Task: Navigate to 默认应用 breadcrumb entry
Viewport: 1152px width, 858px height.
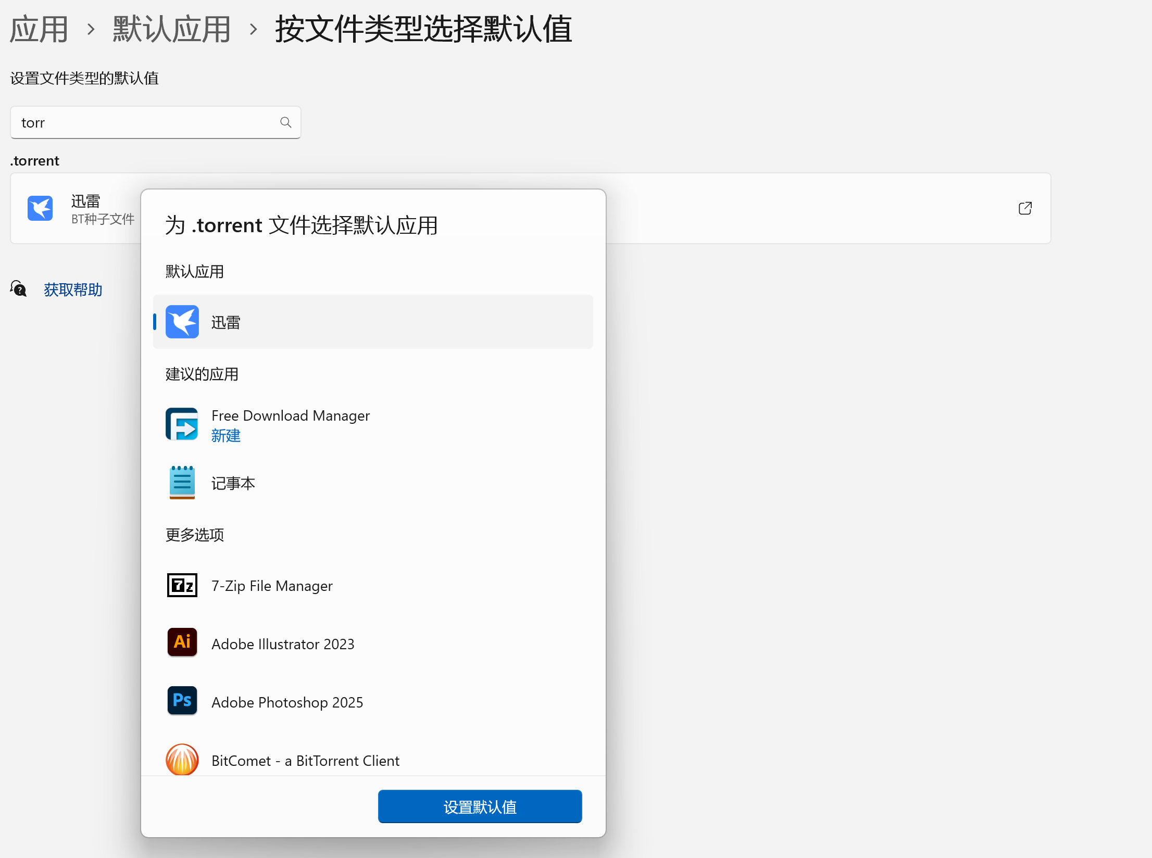Action: [171, 29]
